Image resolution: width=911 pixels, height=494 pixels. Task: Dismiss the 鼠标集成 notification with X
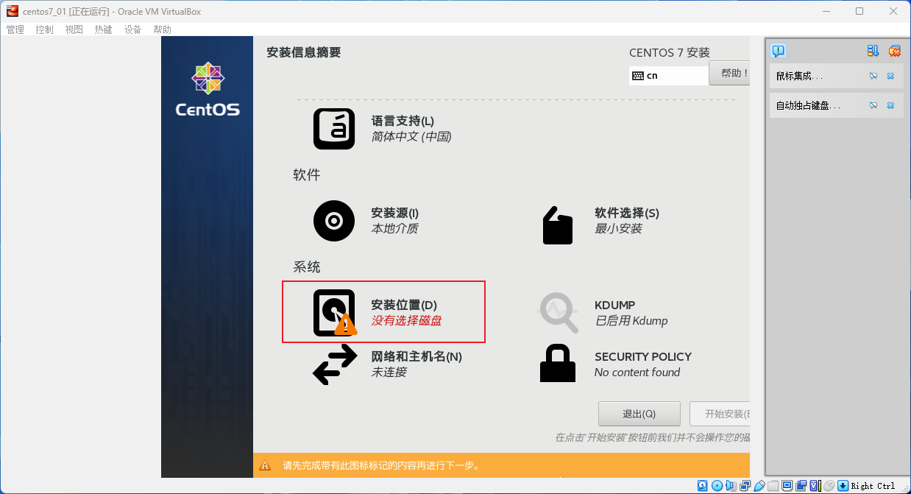[x=890, y=76]
